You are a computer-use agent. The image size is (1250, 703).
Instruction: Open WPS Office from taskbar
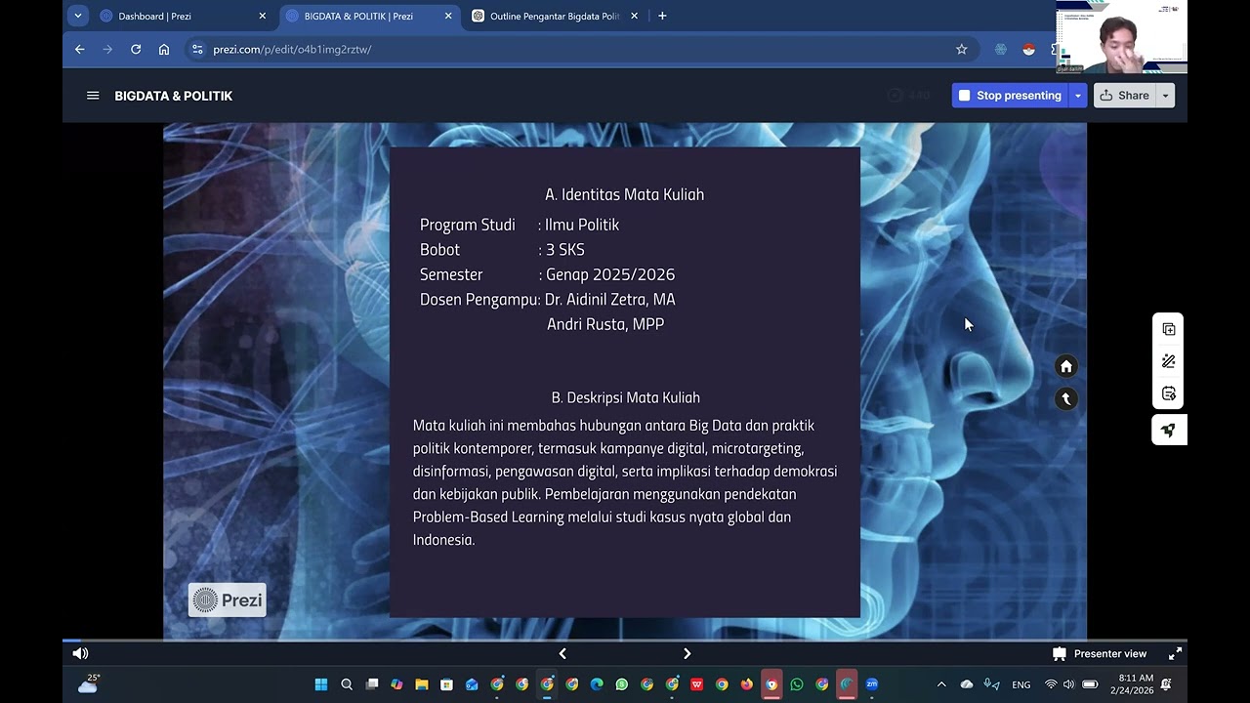[x=697, y=684]
